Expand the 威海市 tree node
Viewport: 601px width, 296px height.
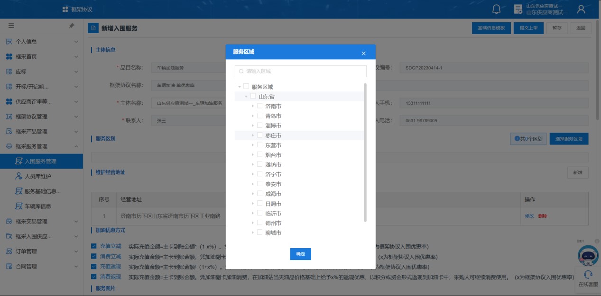click(253, 194)
